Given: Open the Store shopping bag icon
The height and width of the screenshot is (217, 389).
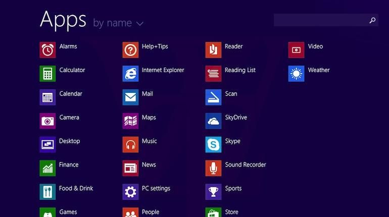Looking at the screenshot, I should [x=213, y=212].
